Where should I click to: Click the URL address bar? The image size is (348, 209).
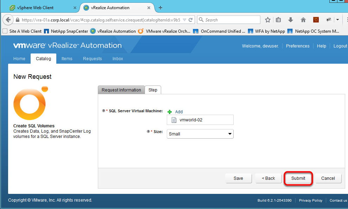click(101, 20)
